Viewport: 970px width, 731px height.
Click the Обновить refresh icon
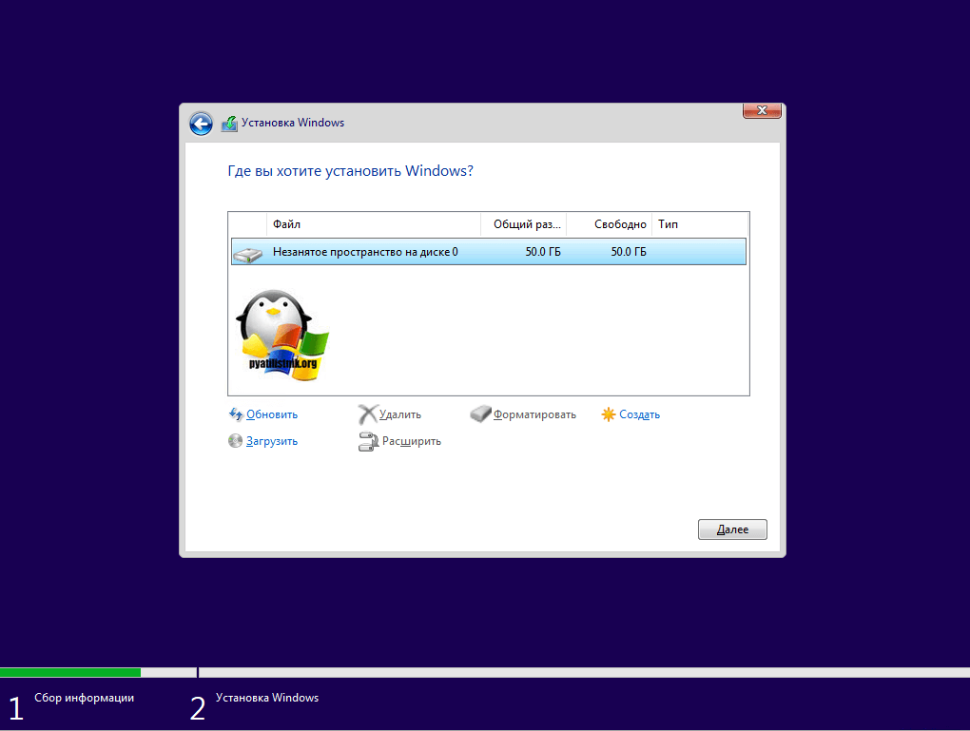click(x=236, y=414)
